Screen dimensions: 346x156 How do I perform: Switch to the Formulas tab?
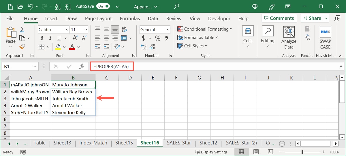pyautogui.click(x=130, y=18)
